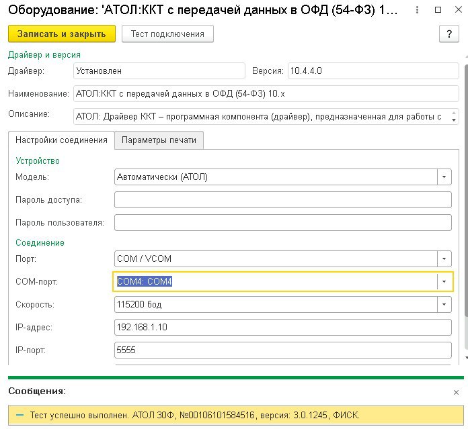Close the equipment settings window
This screenshot has width=468, height=429.
coord(459,10)
